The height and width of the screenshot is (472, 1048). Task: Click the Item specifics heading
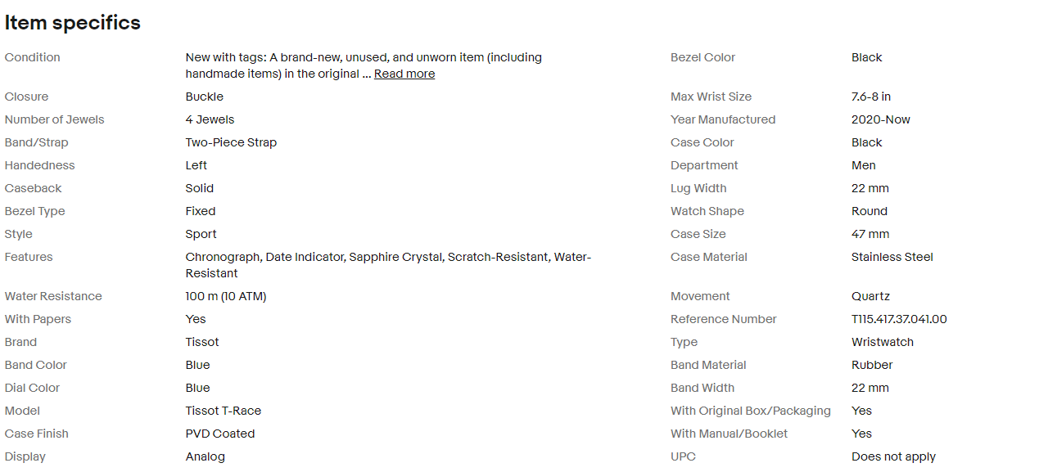pyautogui.click(x=73, y=23)
